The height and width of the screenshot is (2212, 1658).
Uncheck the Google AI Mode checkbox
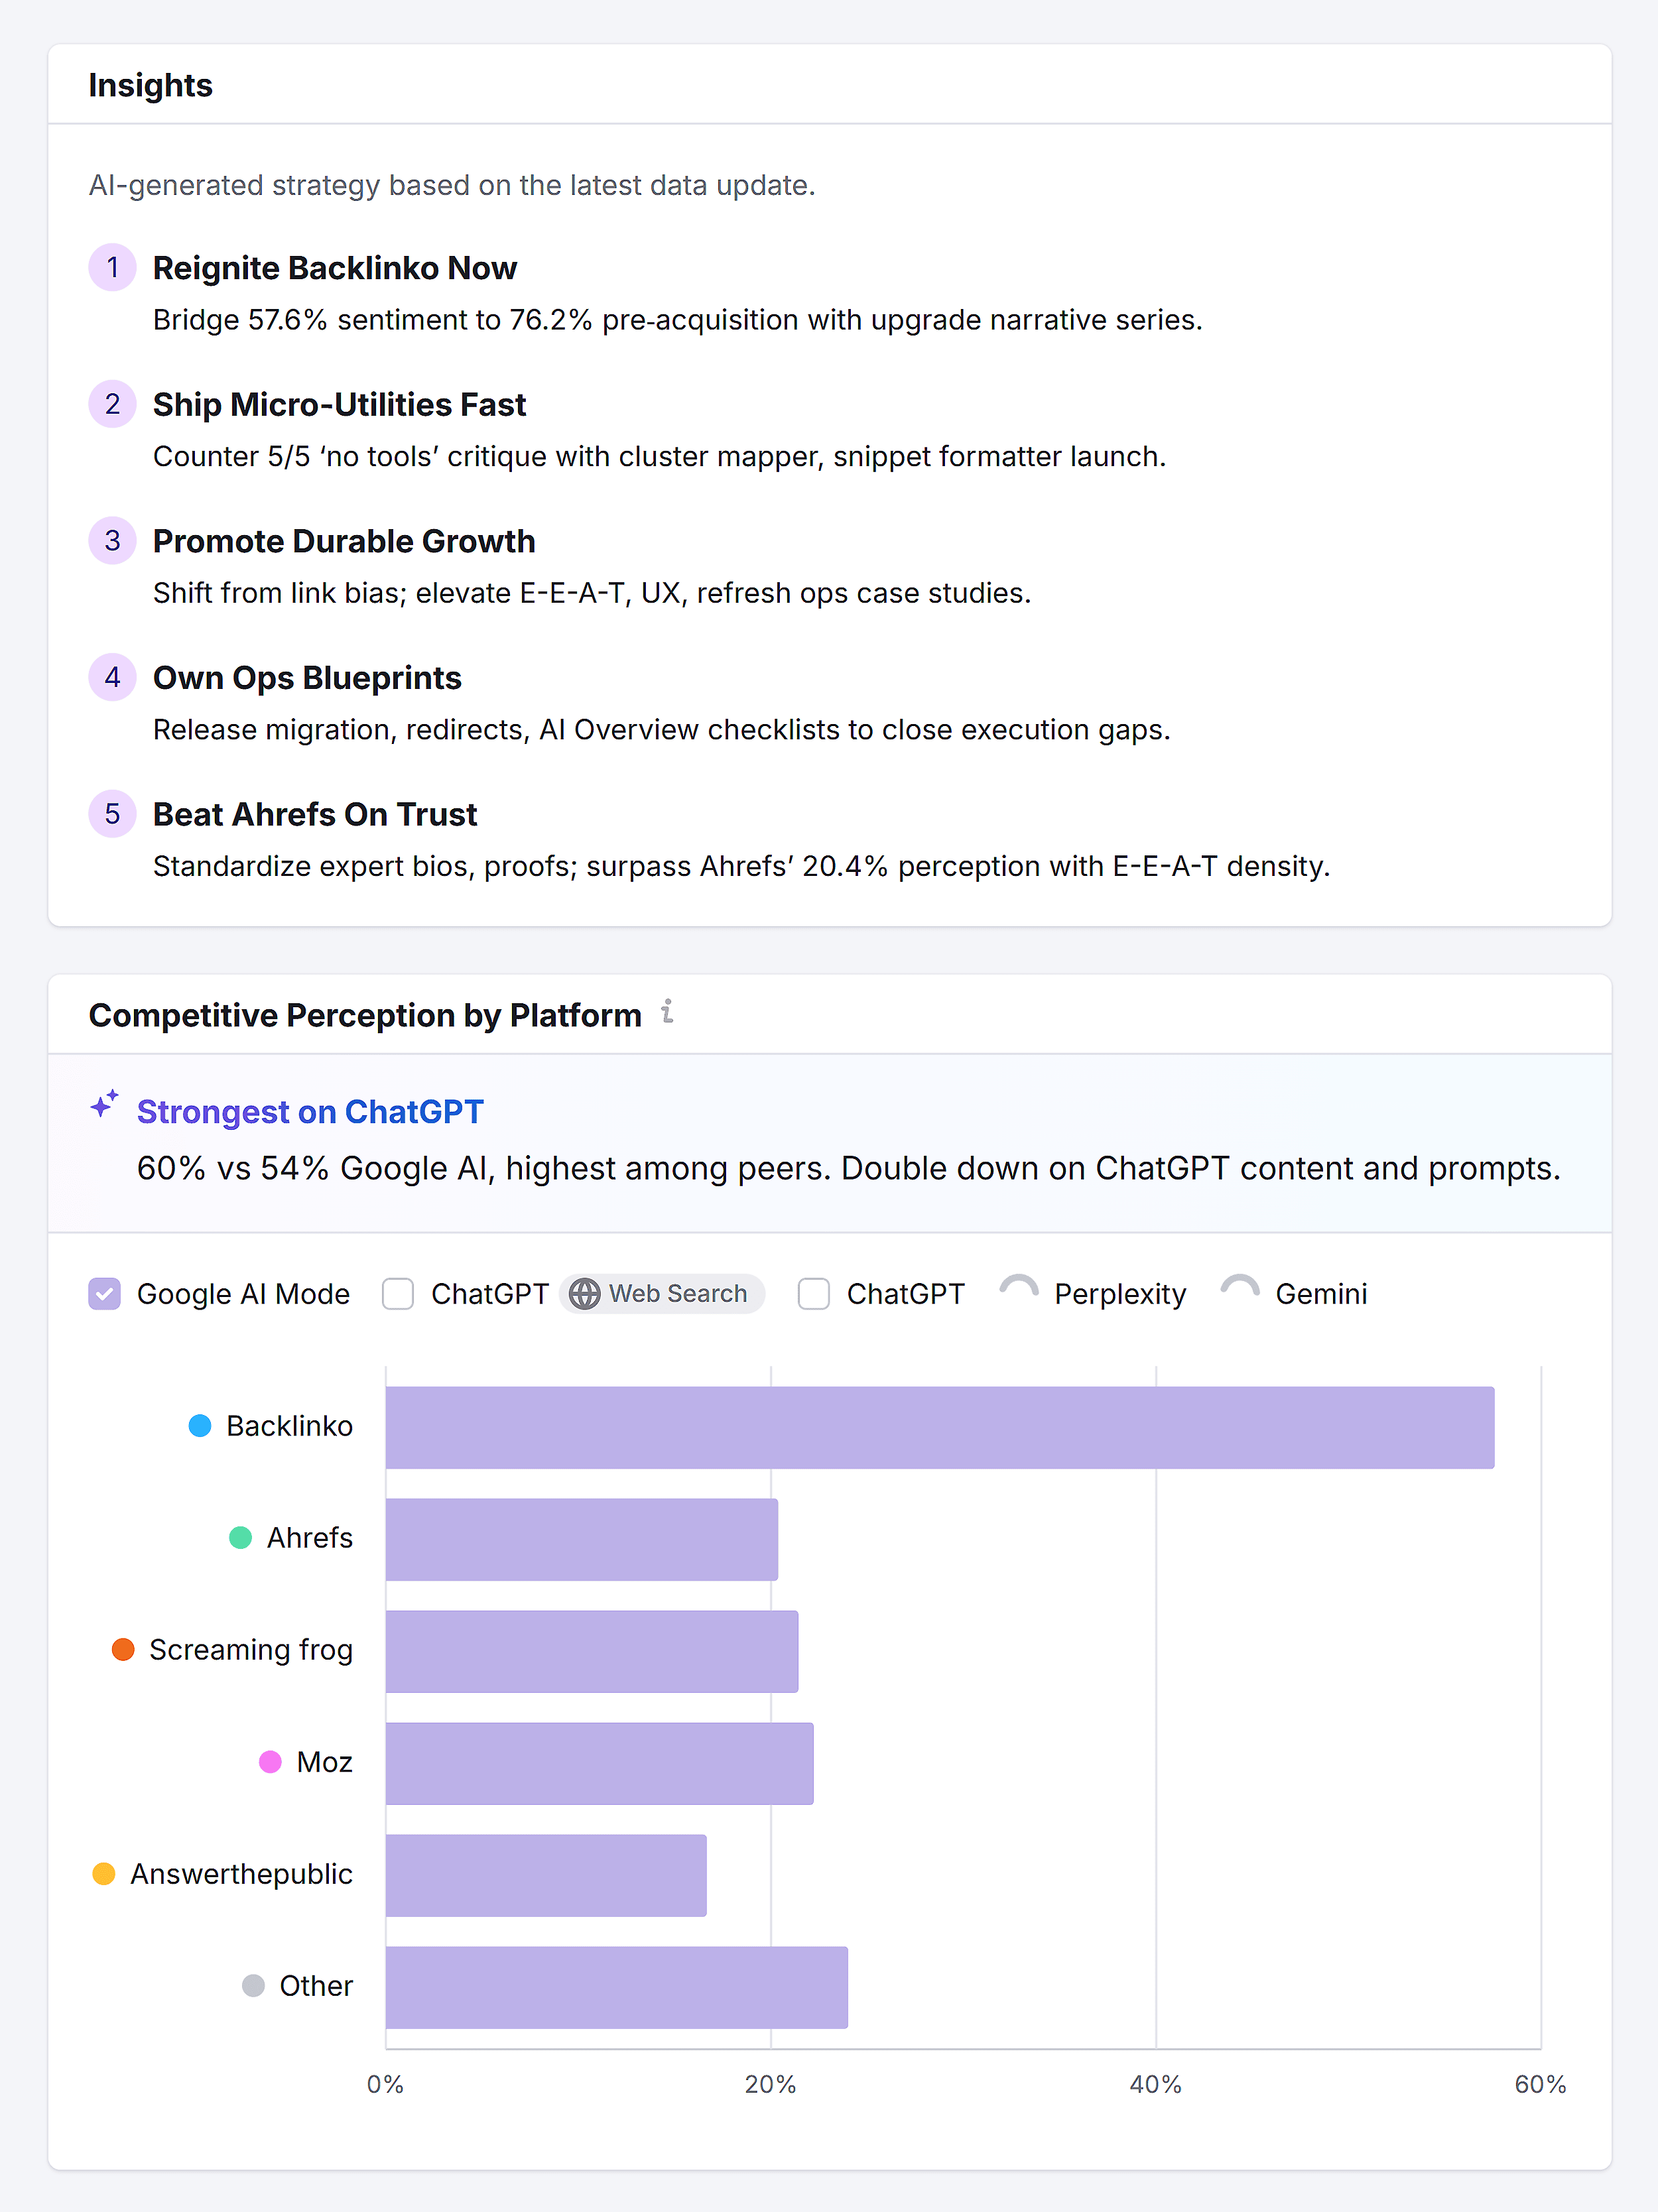tap(105, 1293)
